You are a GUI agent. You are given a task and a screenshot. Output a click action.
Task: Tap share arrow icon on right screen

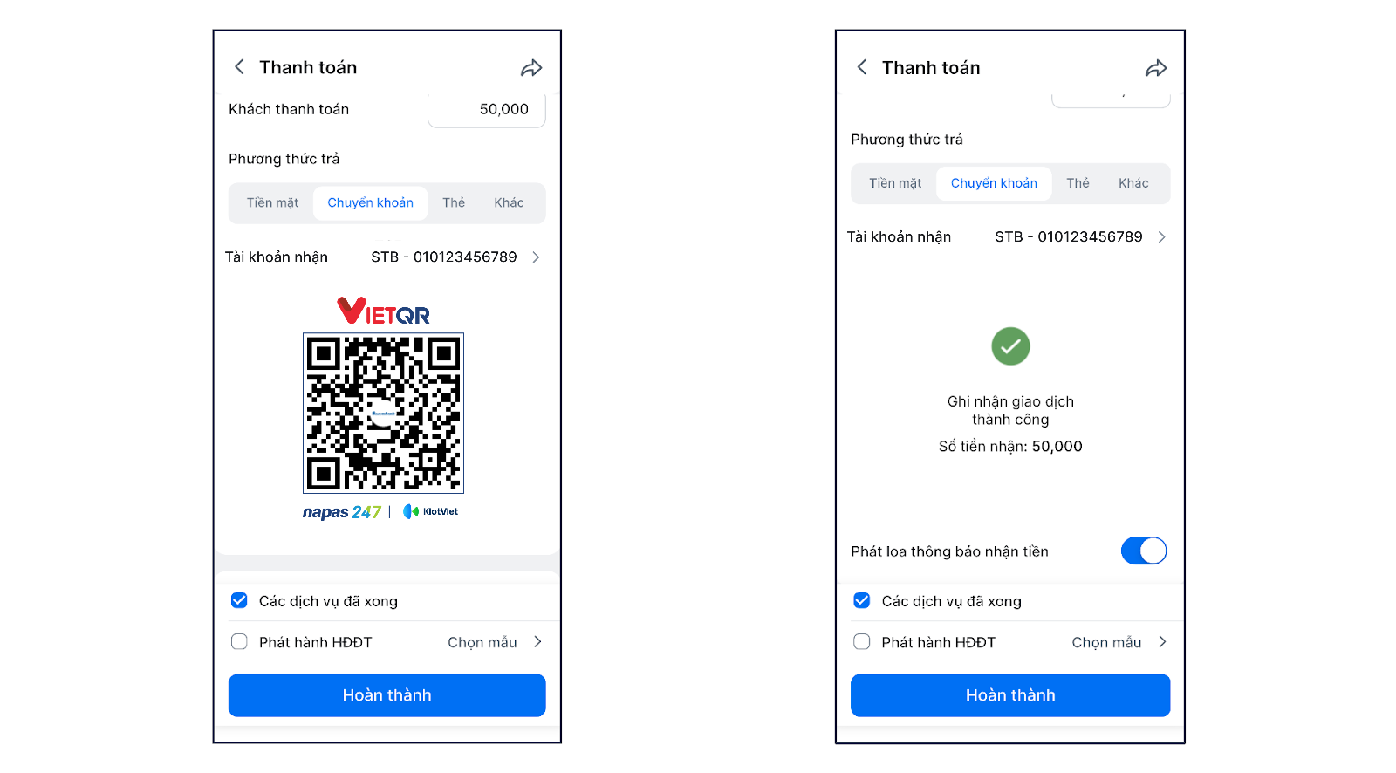click(1156, 68)
